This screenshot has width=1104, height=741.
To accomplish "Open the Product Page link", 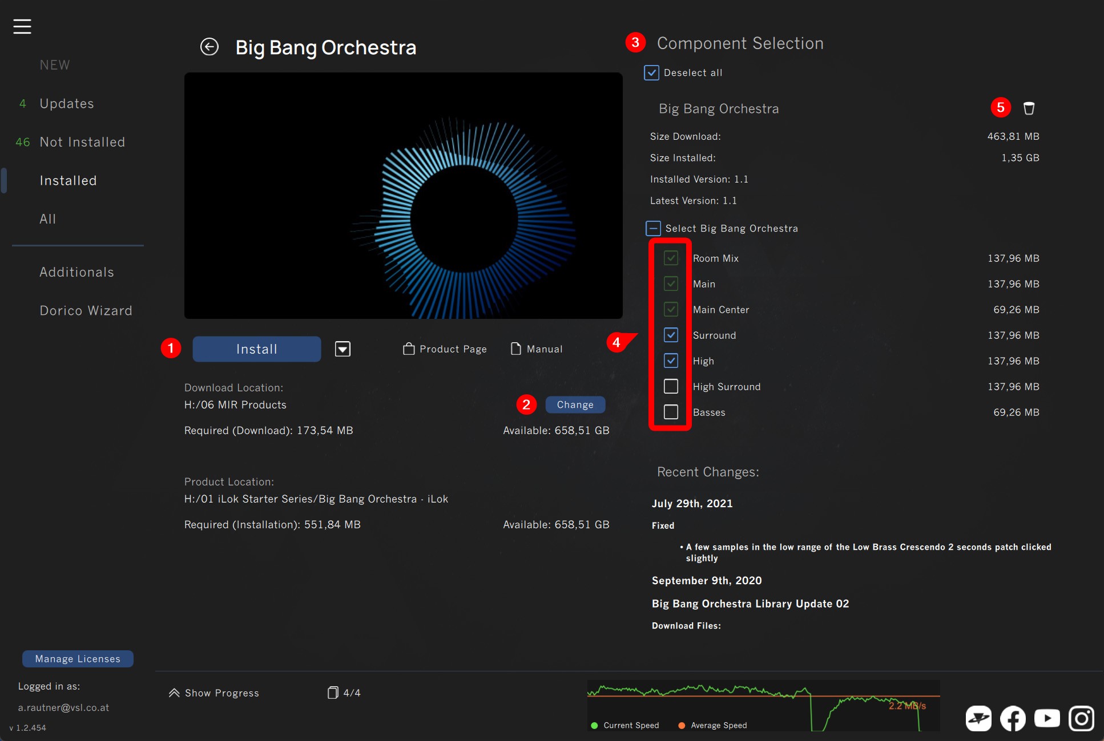I will pos(445,349).
